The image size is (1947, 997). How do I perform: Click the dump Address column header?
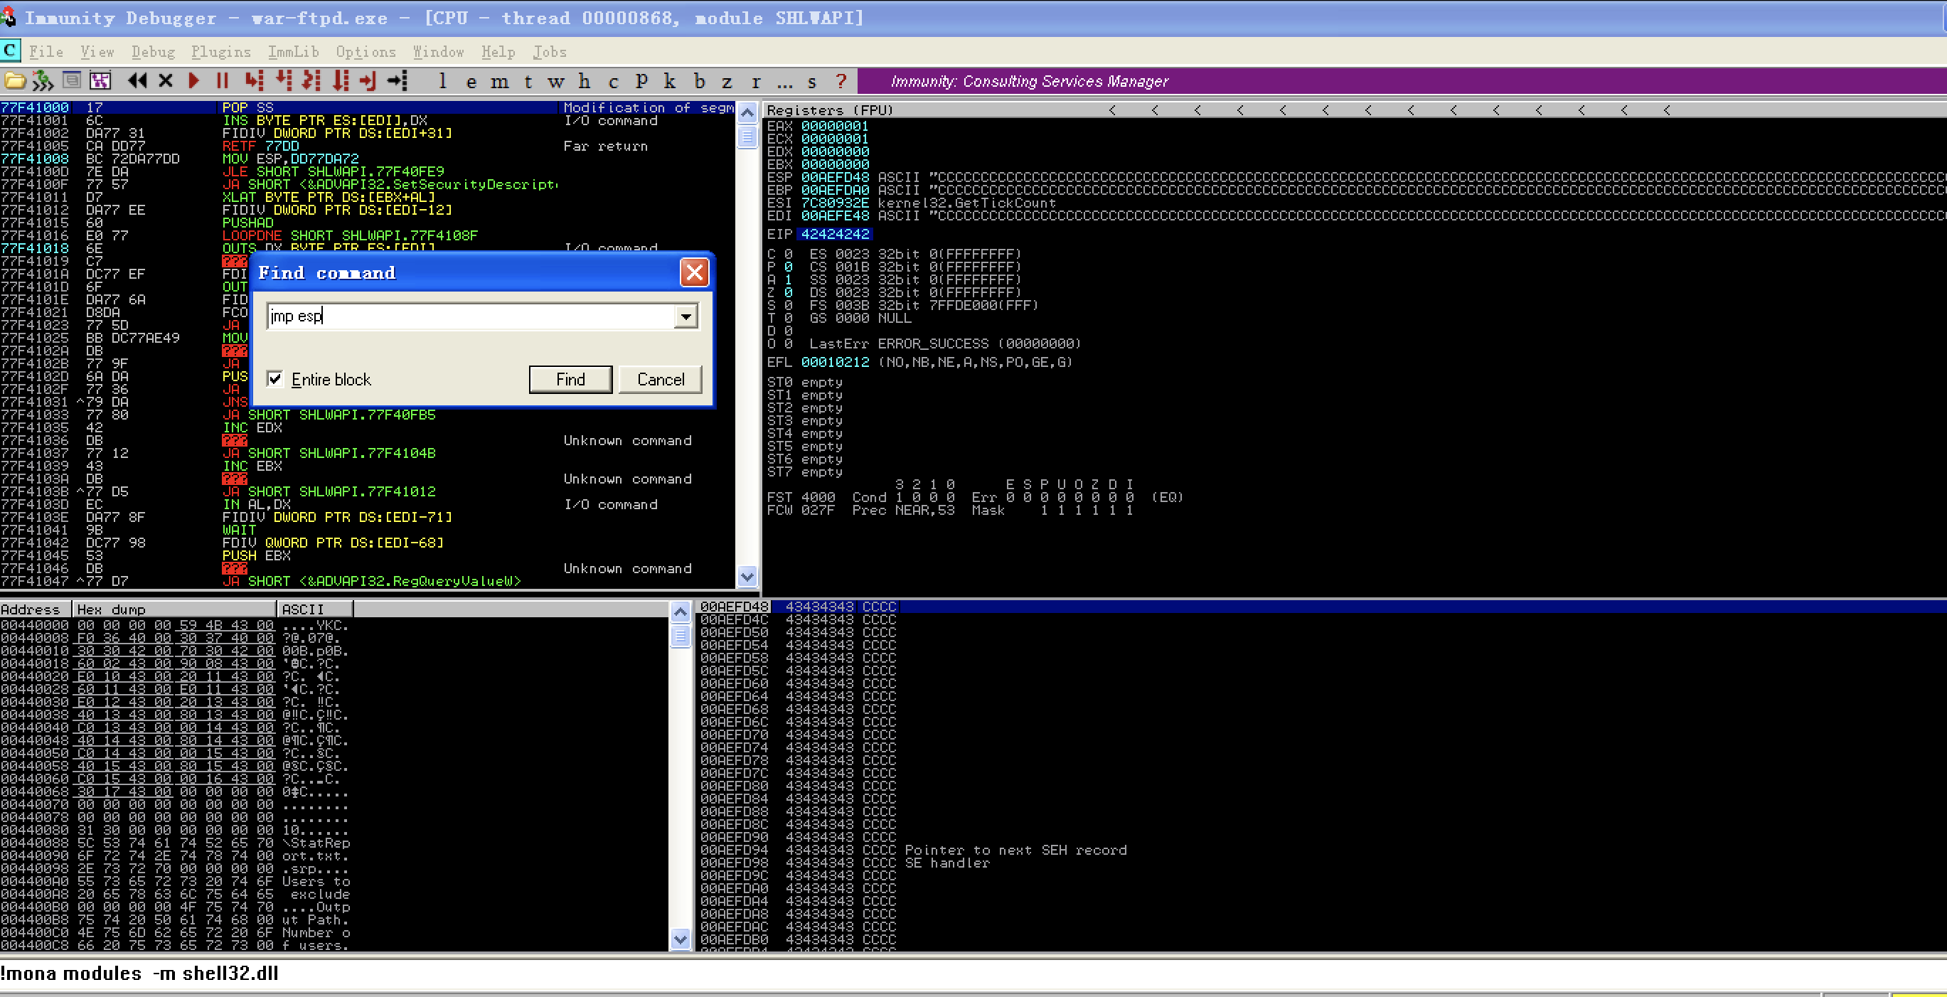(36, 609)
